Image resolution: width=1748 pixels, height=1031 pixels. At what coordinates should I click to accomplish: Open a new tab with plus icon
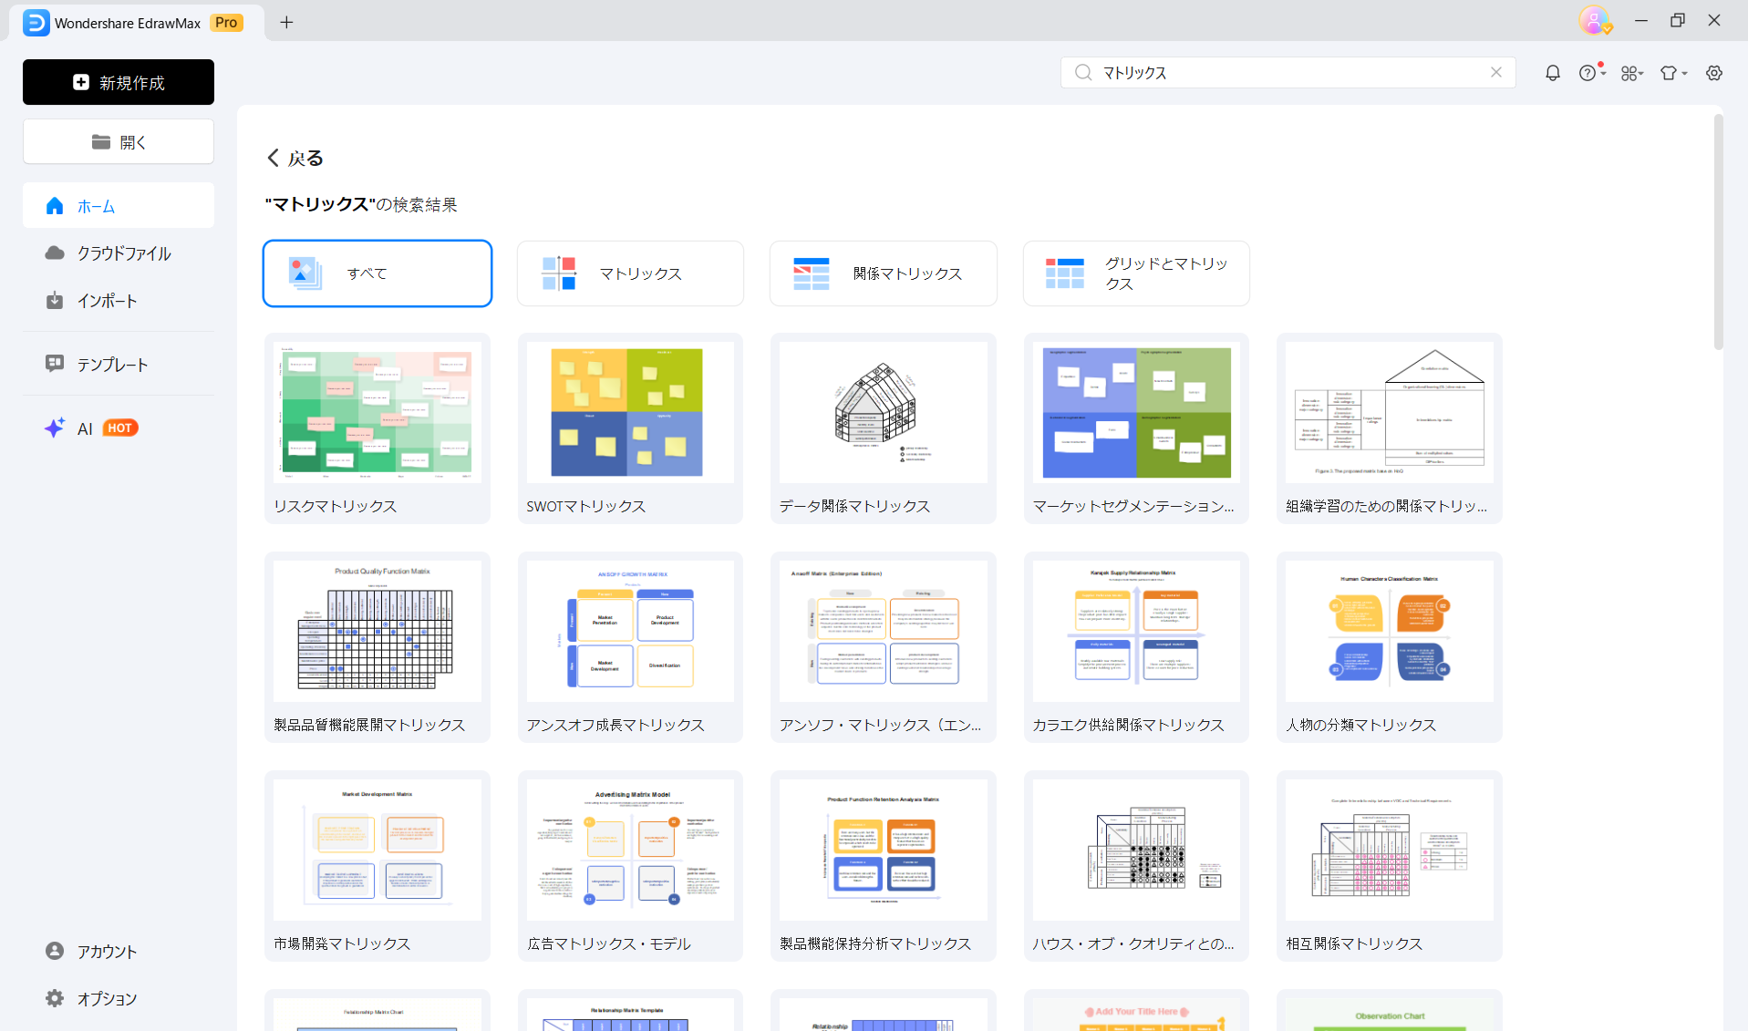[x=286, y=23]
